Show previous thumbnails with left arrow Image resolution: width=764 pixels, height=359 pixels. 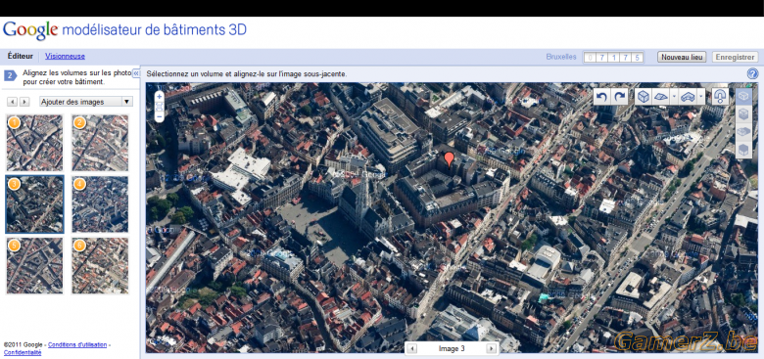click(13, 102)
